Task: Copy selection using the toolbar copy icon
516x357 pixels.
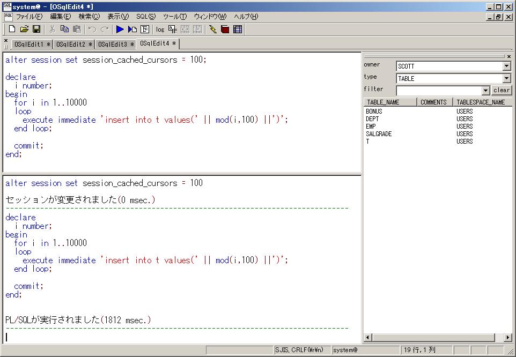Action: click(64, 29)
